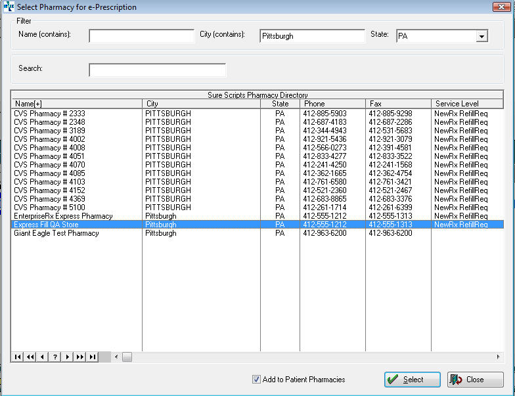Select CVS Pharmacy # 4152 row
The image size is (515, 396).
(x=257, y=190)
